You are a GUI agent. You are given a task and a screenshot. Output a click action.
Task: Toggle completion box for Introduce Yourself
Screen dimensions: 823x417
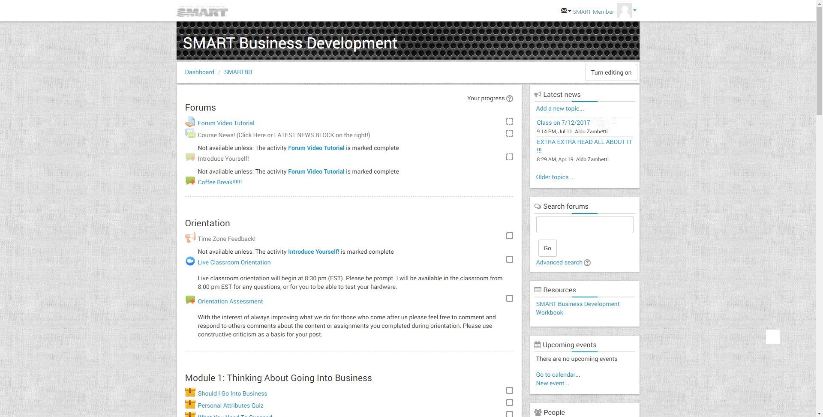coord(510,157)
